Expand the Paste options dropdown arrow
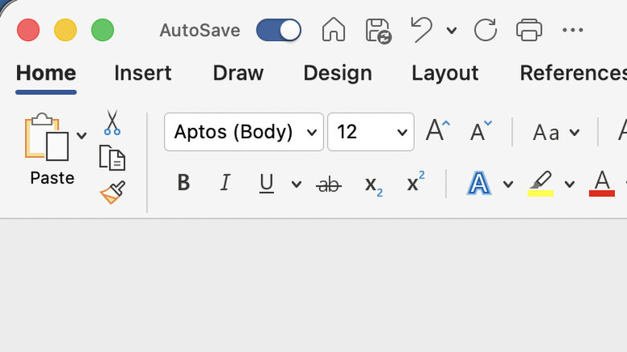The height and width of the screenshot is (352, 627). (81, 136)
